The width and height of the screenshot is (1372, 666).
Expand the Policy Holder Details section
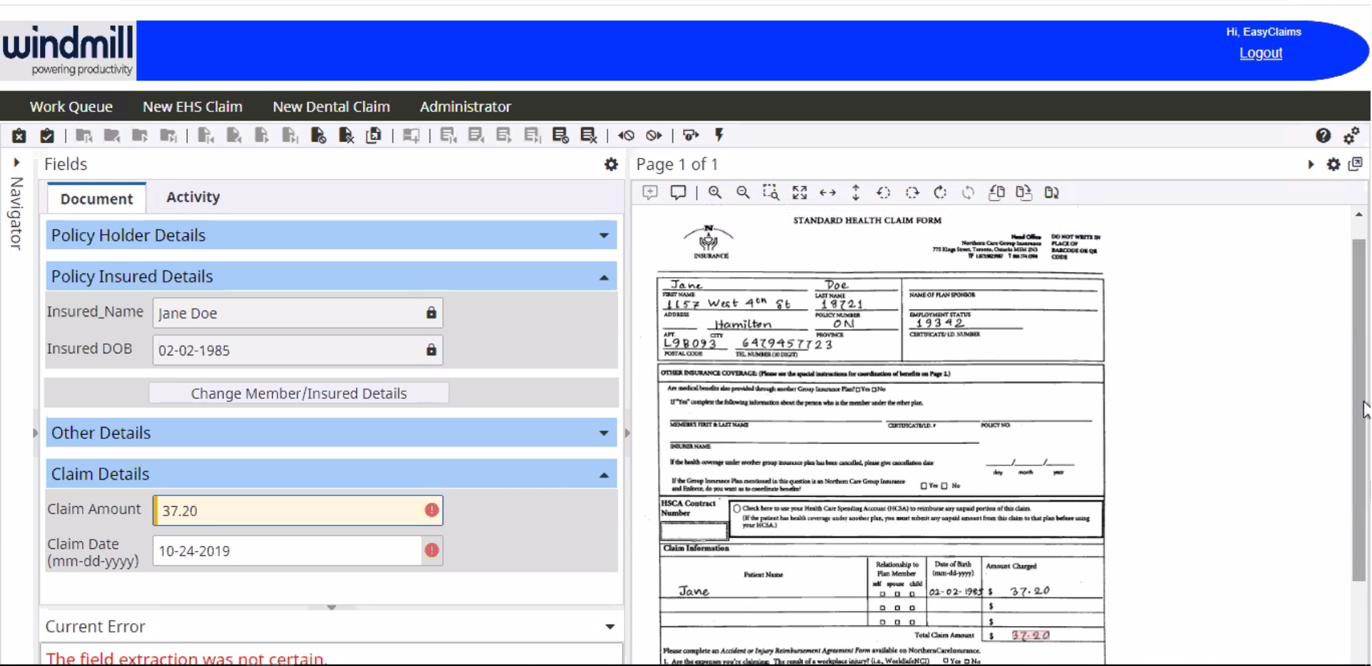pos(604,236)
